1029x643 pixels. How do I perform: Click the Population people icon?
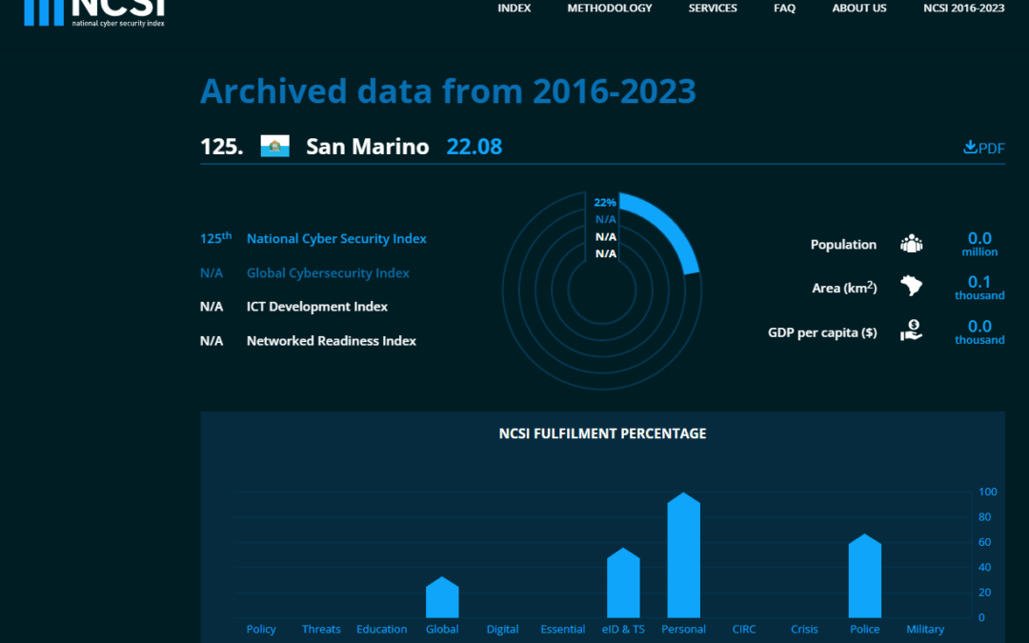pos(911,244)
